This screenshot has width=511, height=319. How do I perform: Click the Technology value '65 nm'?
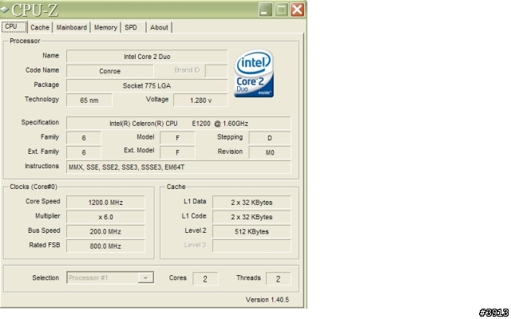pyautogui.click(x=89, y=100)
